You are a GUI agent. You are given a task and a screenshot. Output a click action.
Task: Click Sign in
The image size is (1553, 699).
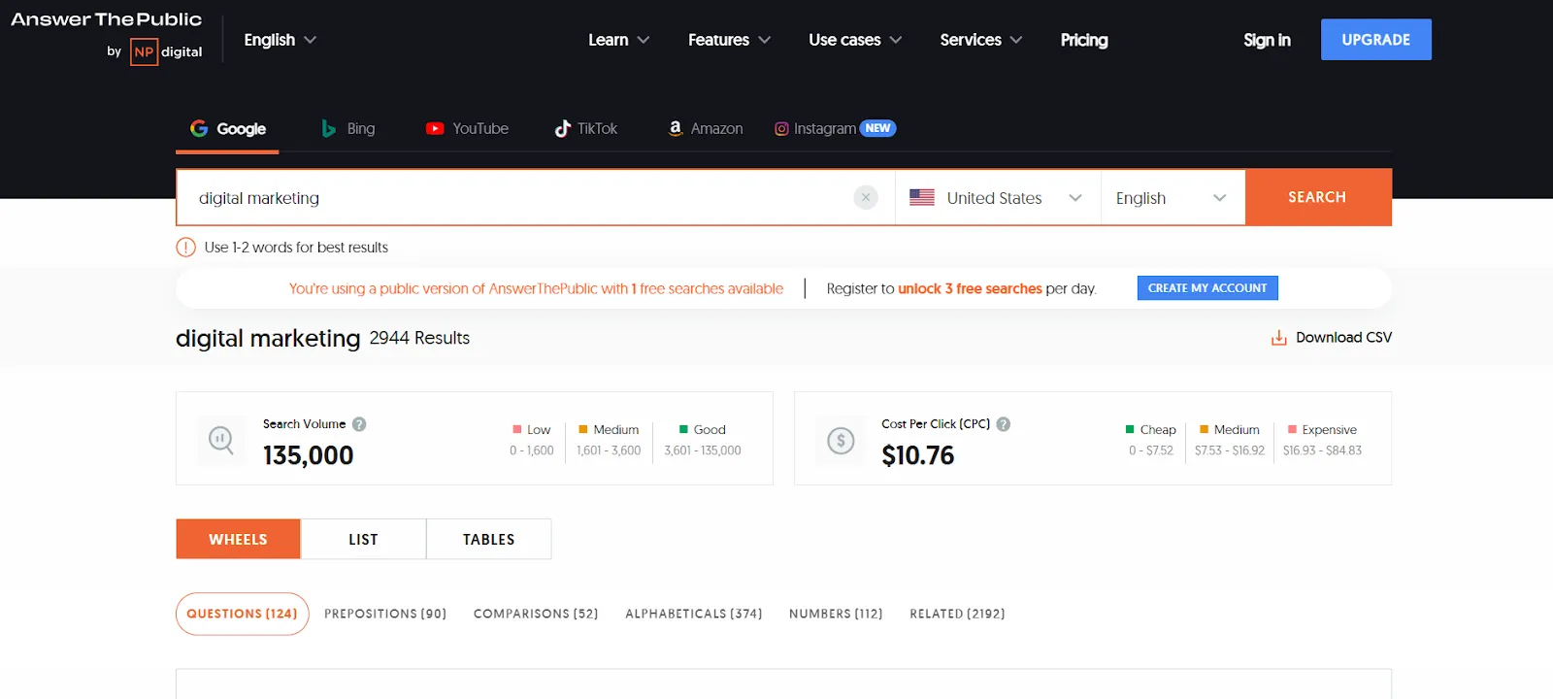click(1267, 40)
